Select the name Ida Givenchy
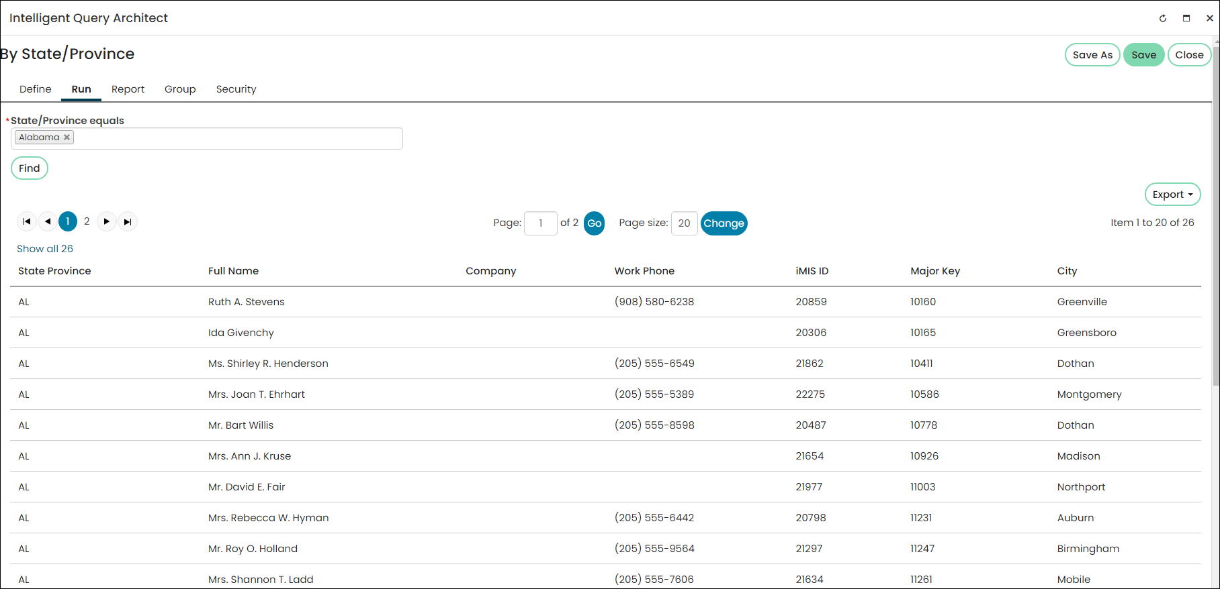1220x589 pixels. tap(241, 333)
